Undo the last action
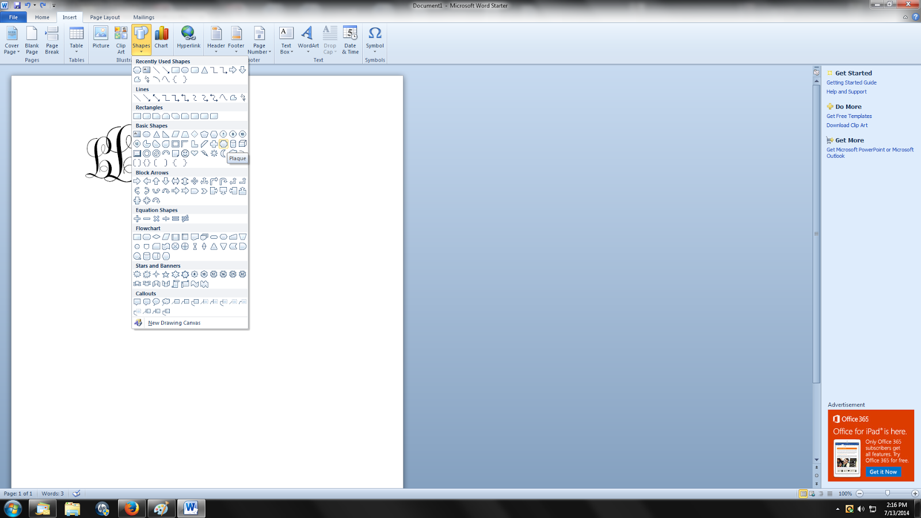921x518 pixels. [27, 5]
